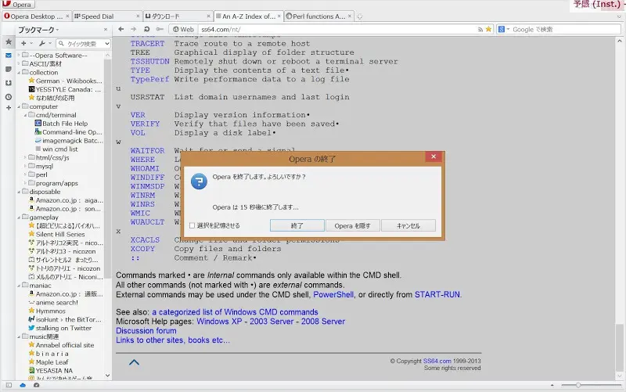The height and width of the screenshot is (392, 626).
Task: Open the XCOPY command link
Action: (142, 249)
